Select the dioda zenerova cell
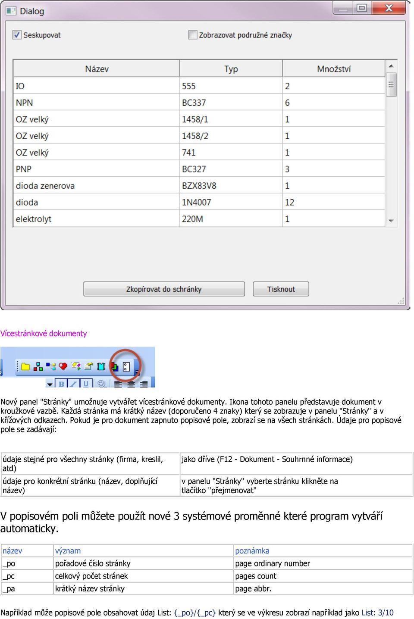 96,185
